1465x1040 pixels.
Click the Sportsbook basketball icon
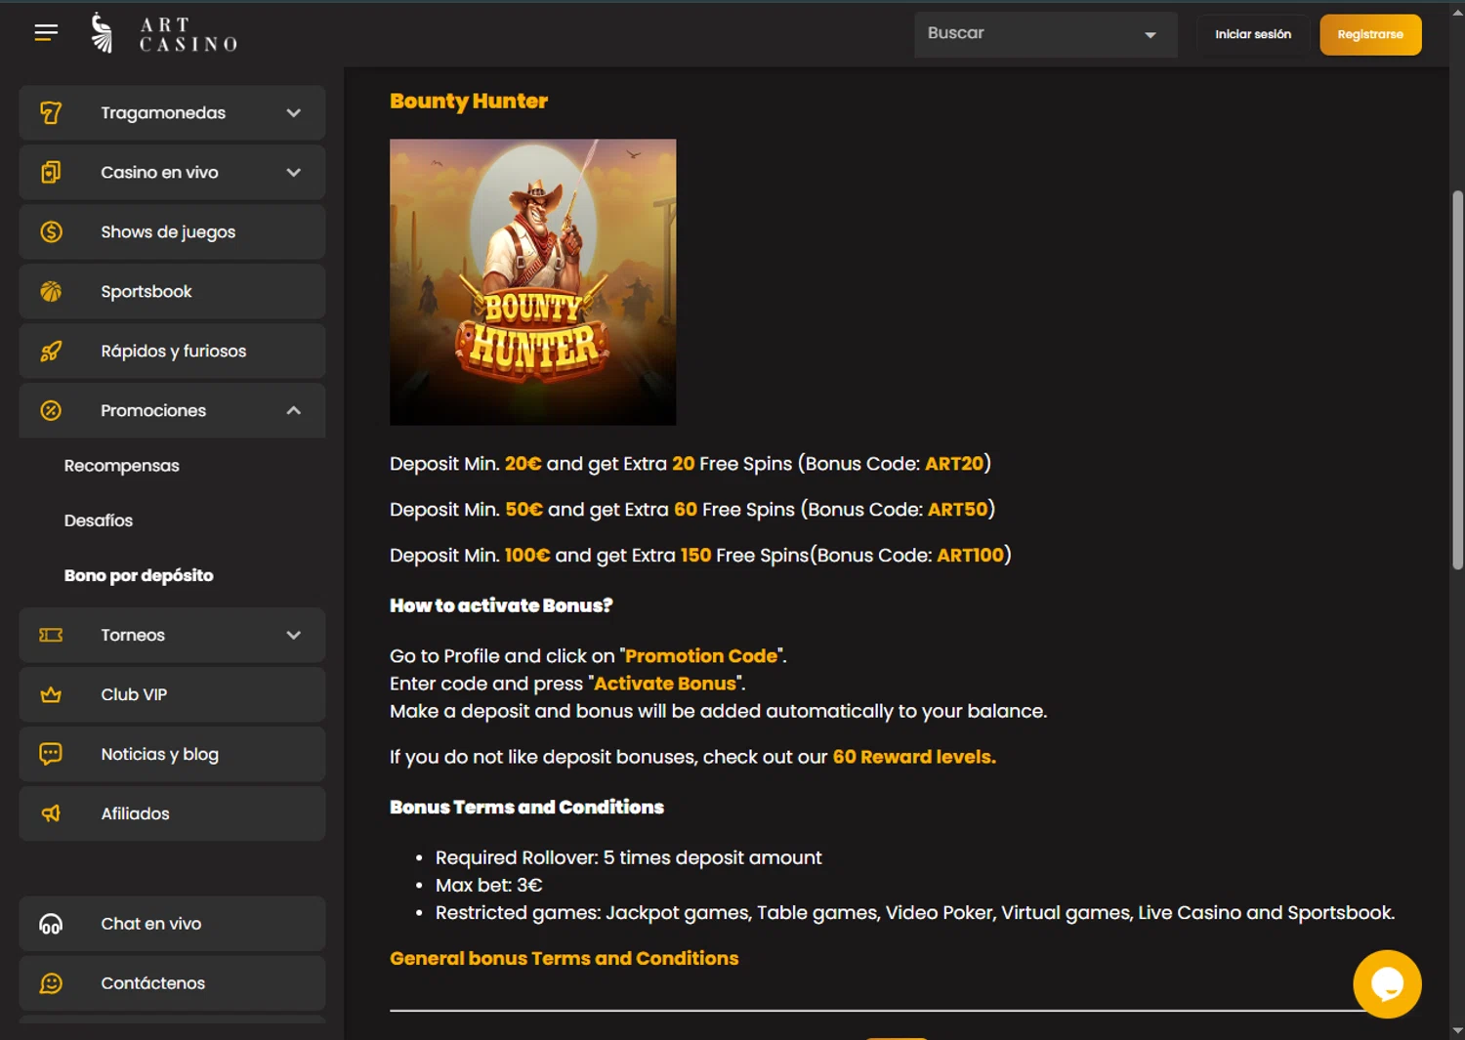pyautogui.click(x=51, y=292)
